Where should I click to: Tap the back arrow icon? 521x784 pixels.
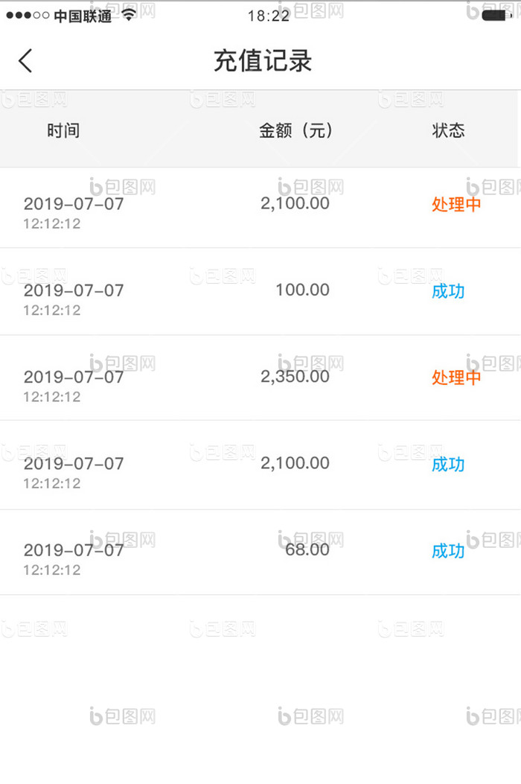[x=26, y=60]
